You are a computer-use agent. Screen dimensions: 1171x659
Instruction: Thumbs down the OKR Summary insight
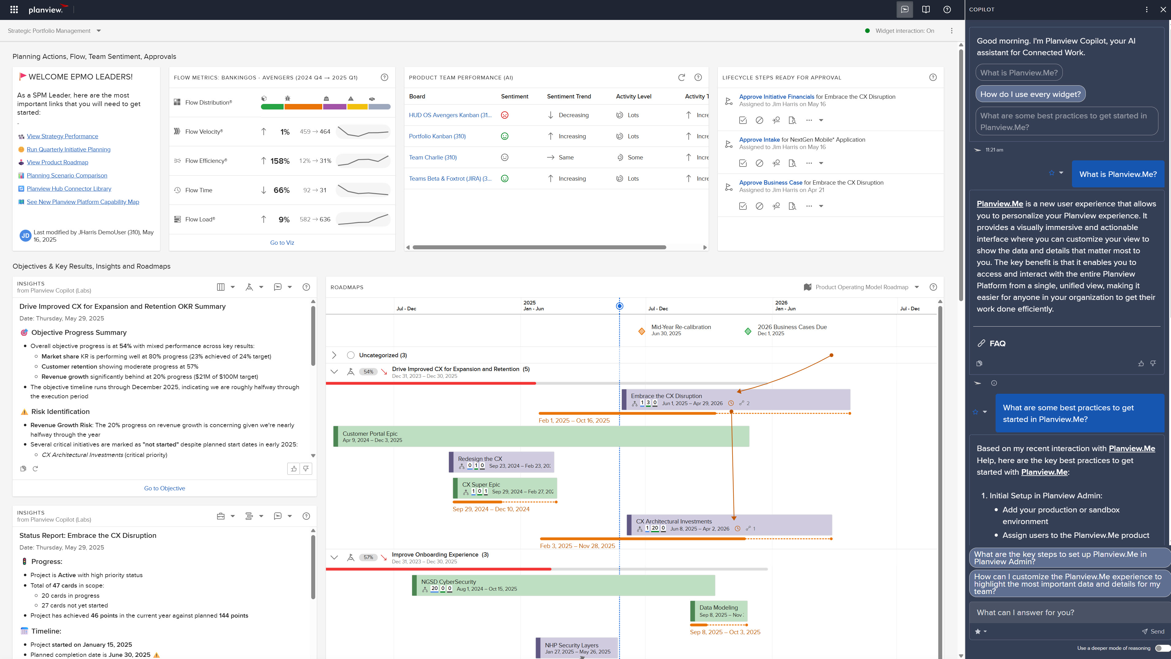[306, 469]
